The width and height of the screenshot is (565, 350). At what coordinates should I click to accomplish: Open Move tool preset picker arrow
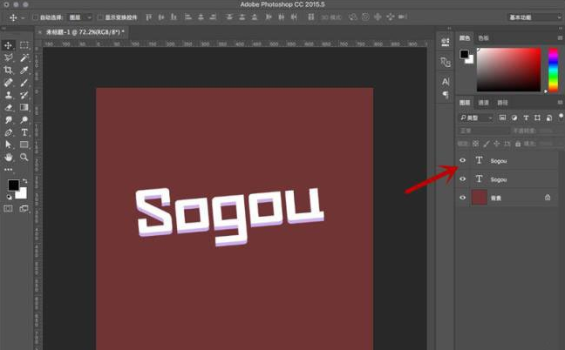coord(23,17)
